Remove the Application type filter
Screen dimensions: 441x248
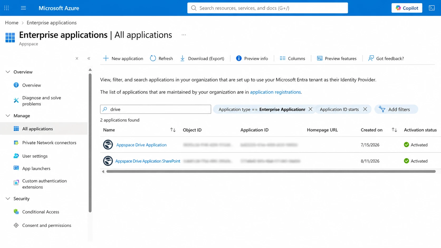[x=310, y=109]
